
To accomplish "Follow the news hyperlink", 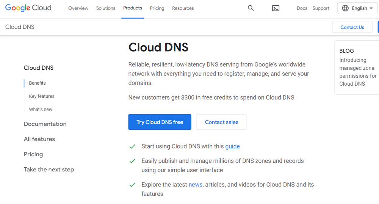I will point(196,184).
